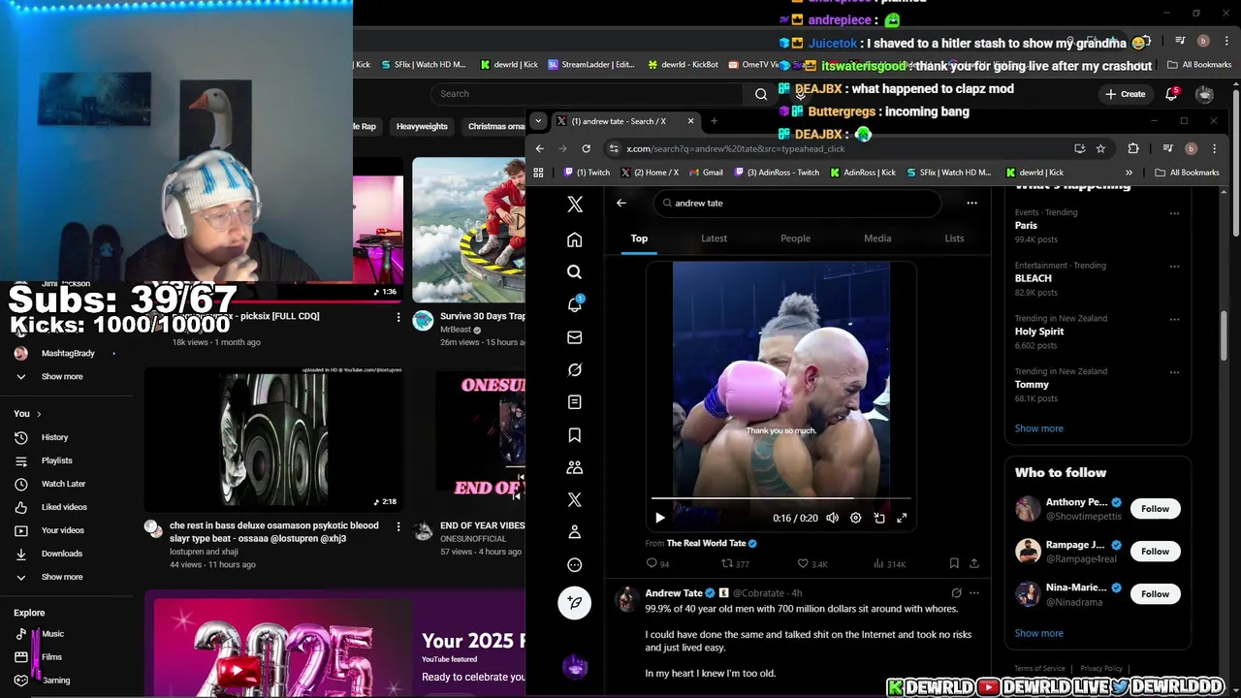Open video settings gear in X player

[855, 519]
